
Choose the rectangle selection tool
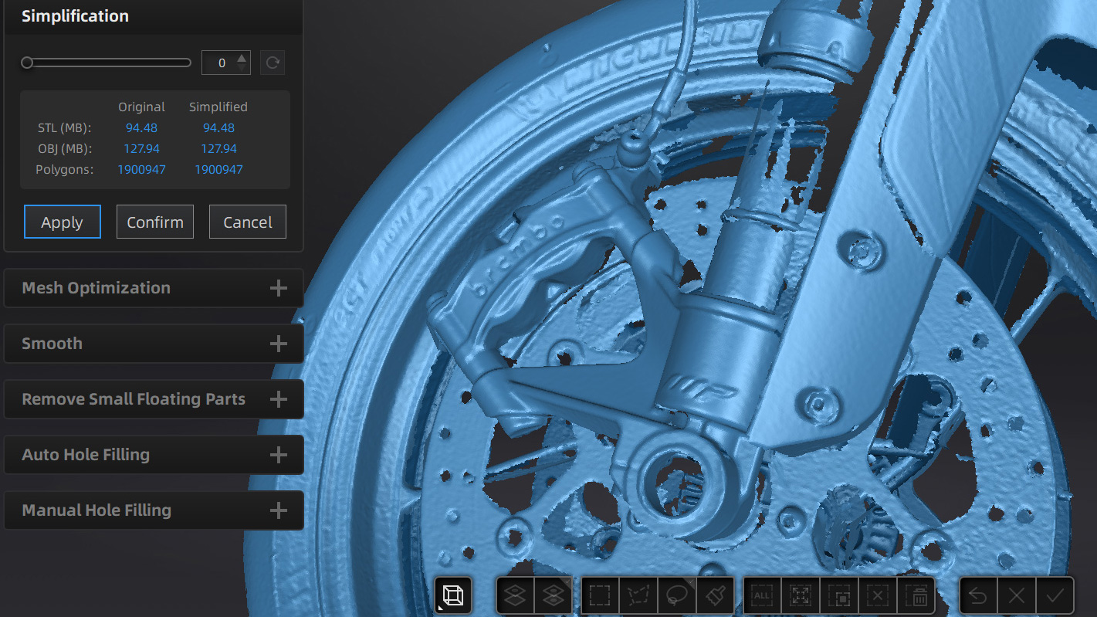point(600,595)
